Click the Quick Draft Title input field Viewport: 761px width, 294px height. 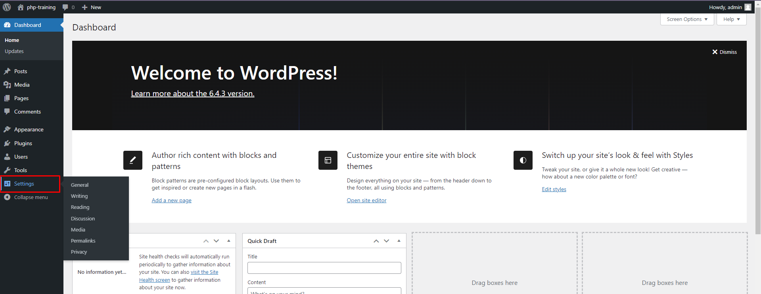coord(324,268)
